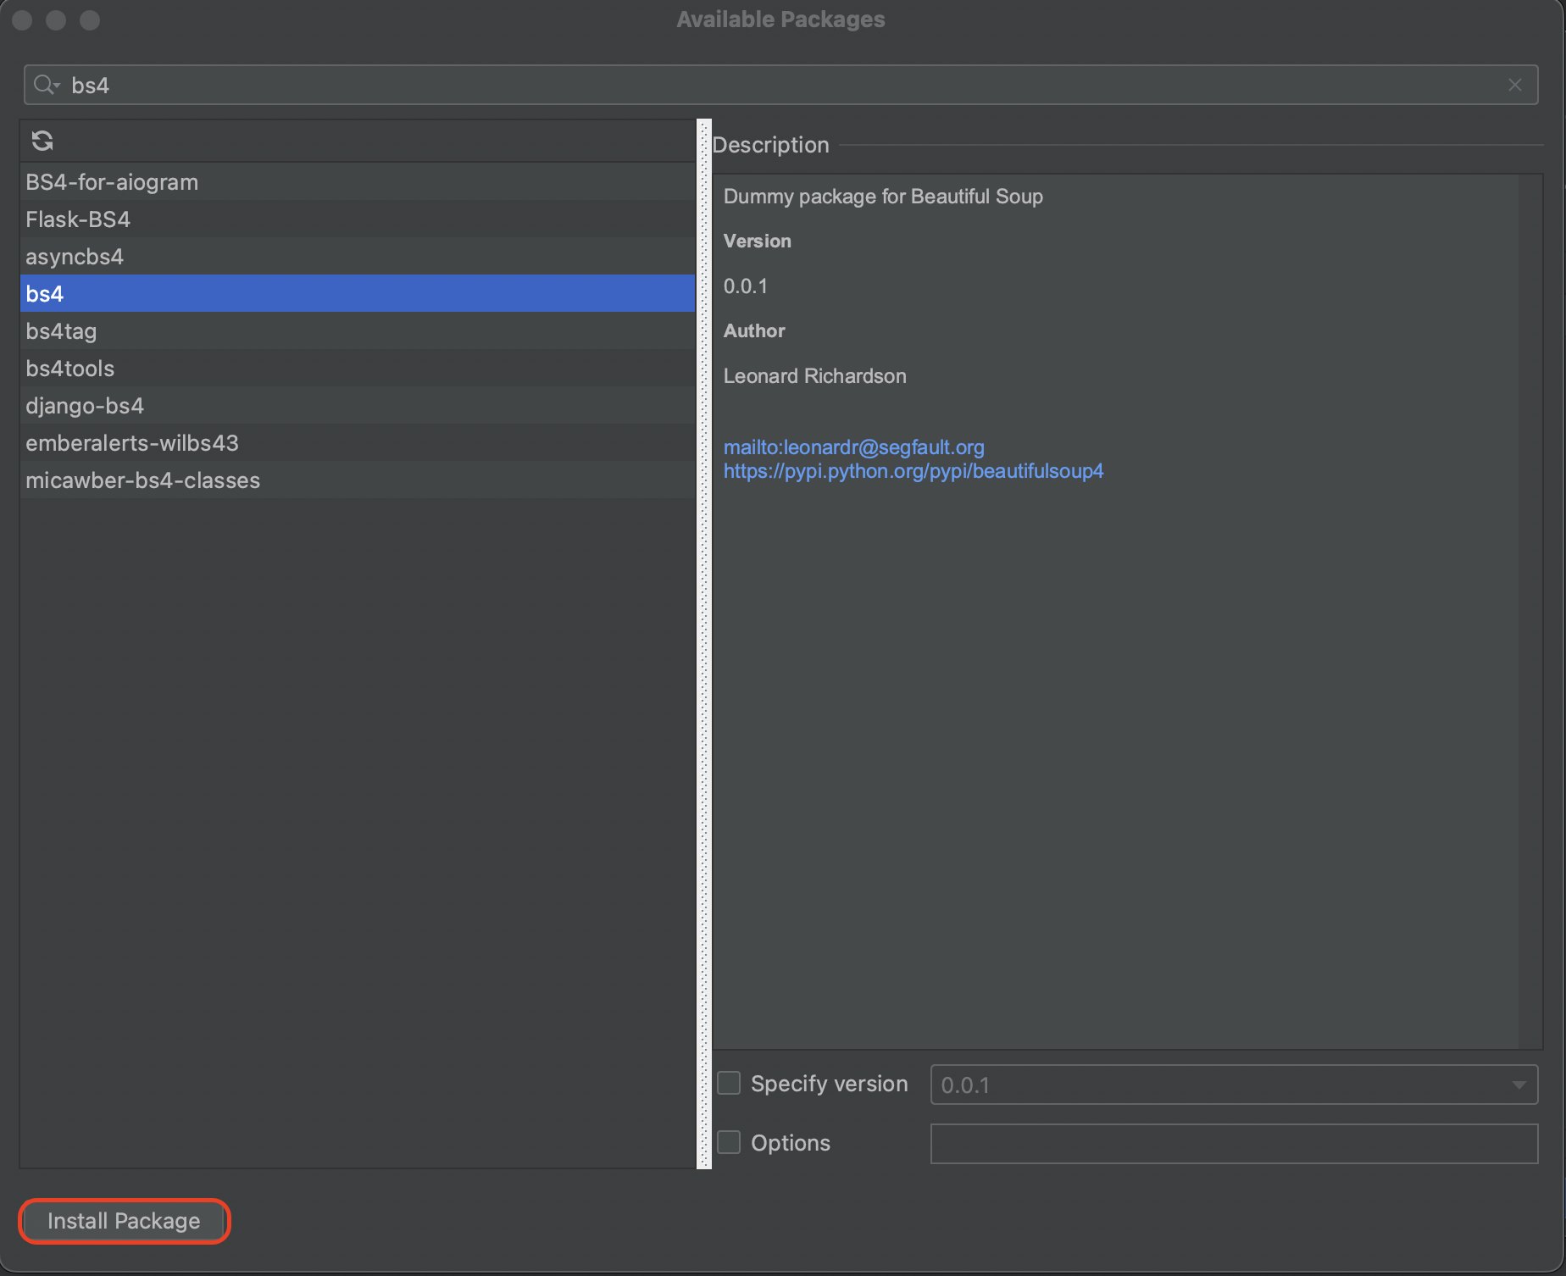Select emberalerts-wilbs43 package
This screenshot has height=1276, width=1566.
point(357,443)
